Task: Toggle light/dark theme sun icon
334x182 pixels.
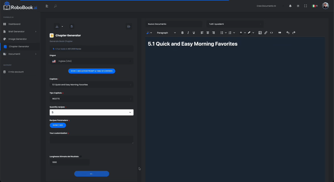Action: (298, 6)
